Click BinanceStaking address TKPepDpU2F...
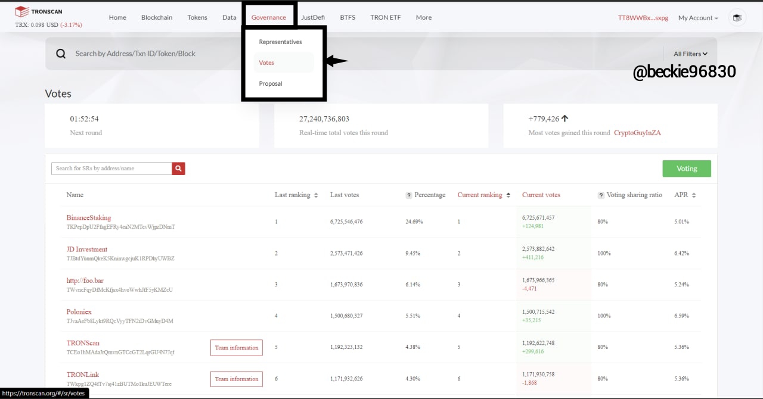This screenshot has width=763, height=399. [x=121, y=227]
